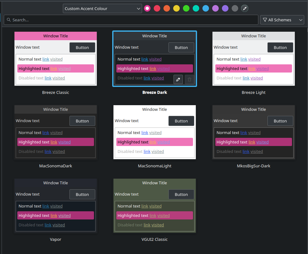Edit the Breeze Dark colour scheme
This screenshot has width=308, height=254.
tap(178, 79)
